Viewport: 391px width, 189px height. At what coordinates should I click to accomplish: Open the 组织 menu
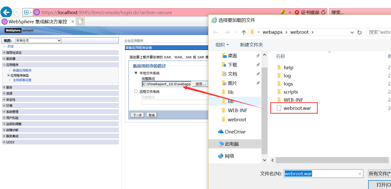point(222,45)
